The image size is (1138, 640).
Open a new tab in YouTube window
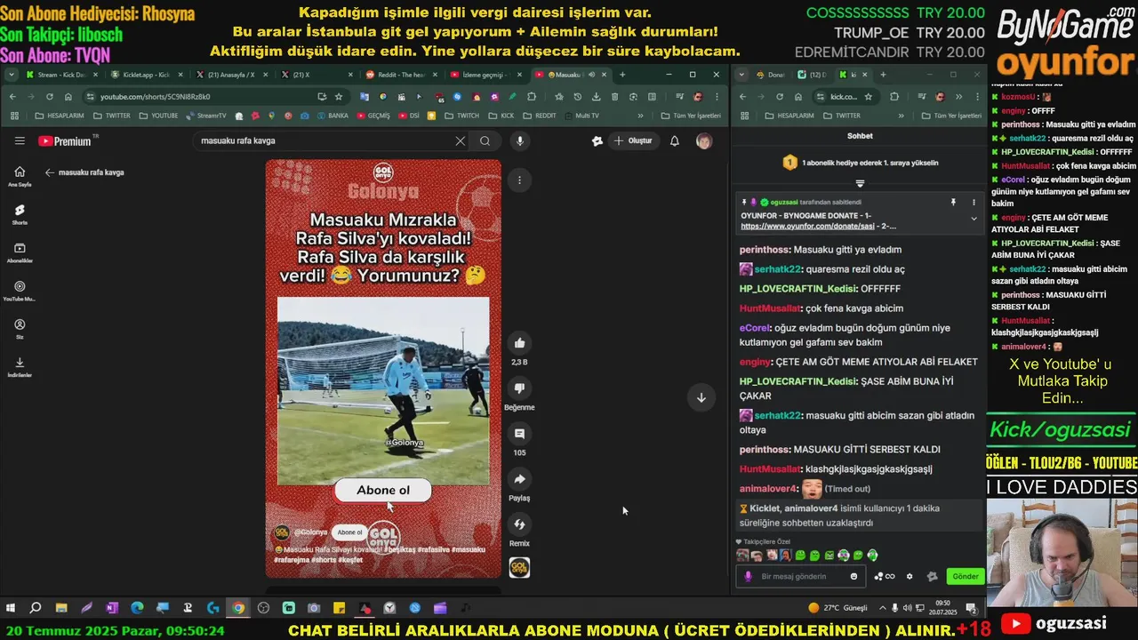click(621, 75)
